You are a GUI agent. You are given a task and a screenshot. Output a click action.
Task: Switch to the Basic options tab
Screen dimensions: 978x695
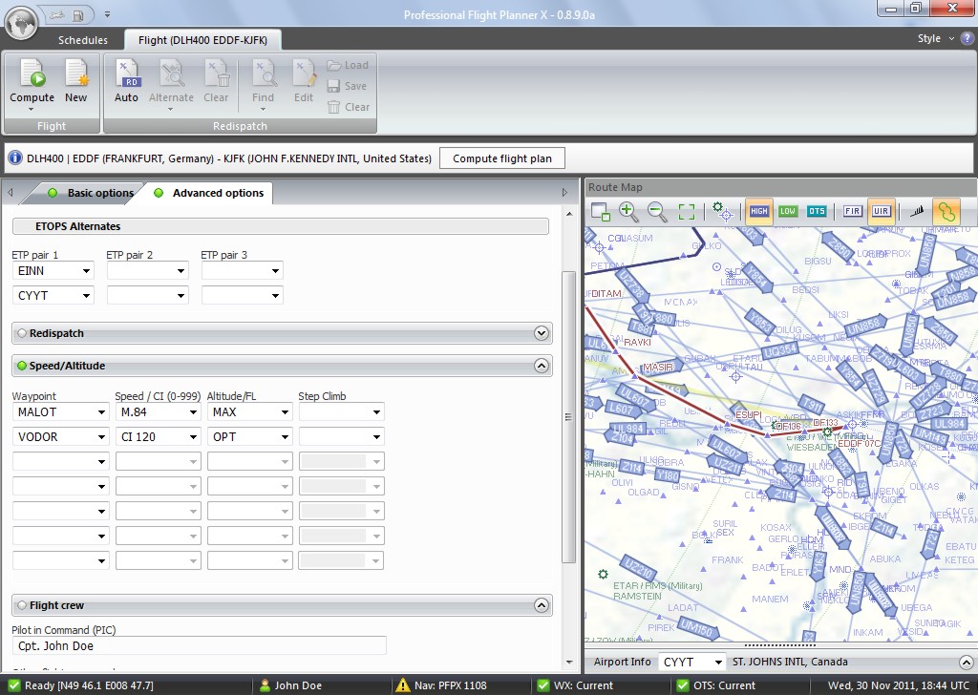[93, 193]
